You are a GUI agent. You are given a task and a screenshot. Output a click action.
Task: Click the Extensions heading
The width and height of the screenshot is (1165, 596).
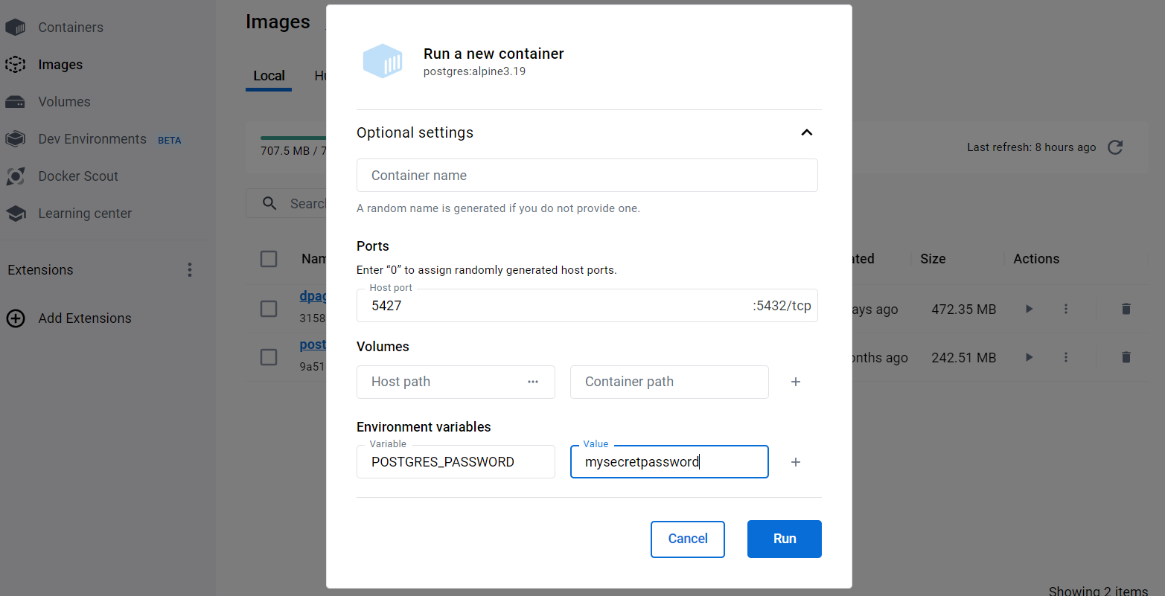(40, 270)
